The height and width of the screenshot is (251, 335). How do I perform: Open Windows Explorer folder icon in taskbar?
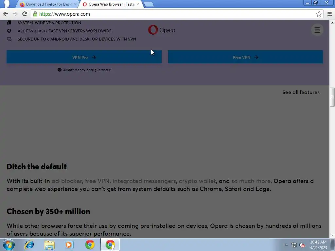pos(49,244)
